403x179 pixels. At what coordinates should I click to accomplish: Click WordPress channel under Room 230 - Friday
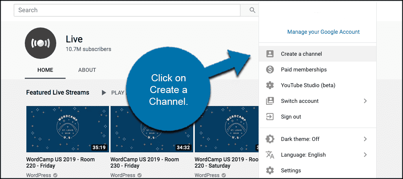123,175
